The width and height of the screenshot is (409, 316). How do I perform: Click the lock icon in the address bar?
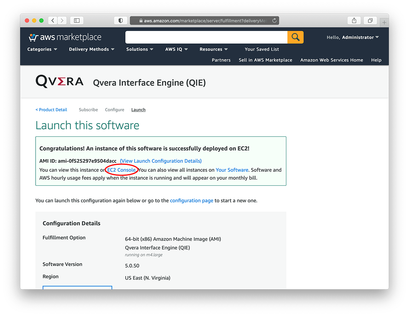[x=141, y=21]
